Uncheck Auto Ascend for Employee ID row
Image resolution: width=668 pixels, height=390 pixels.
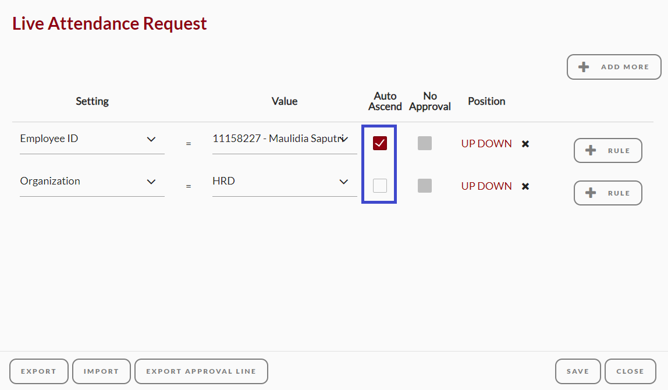pyautogui.click(x=379, y=143)
